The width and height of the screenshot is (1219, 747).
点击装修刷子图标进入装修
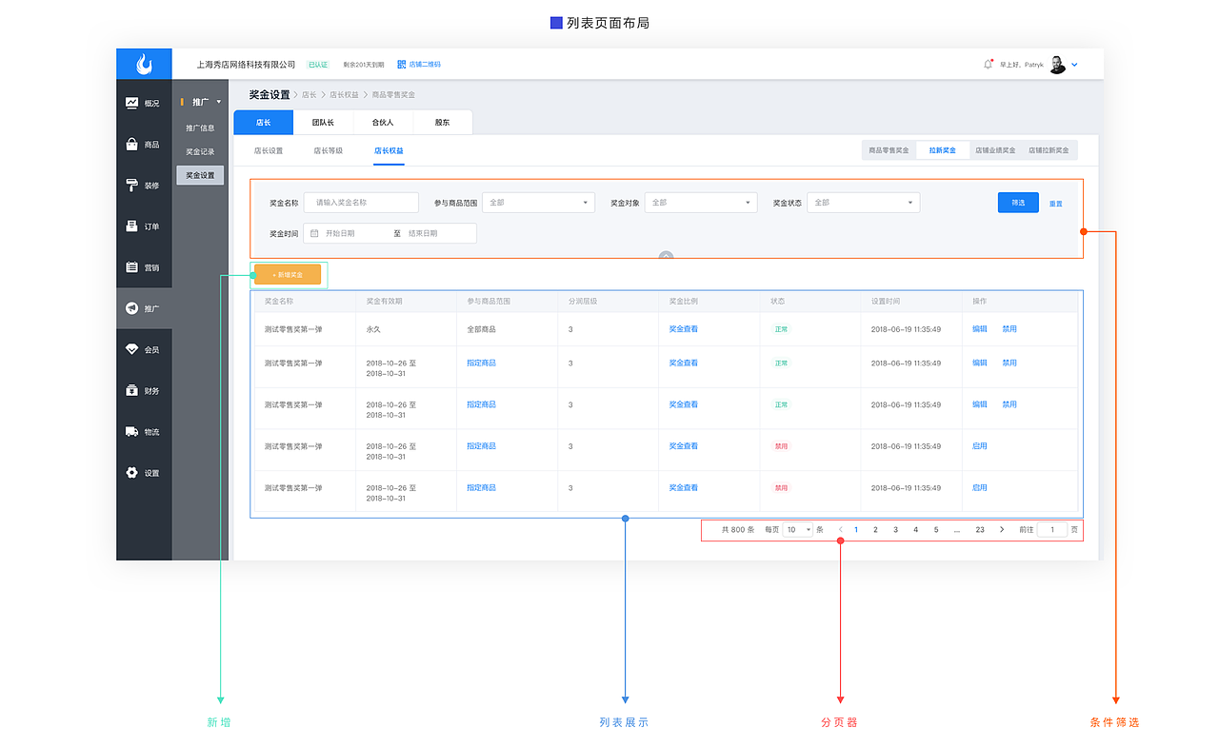click(x=133, y=185)
